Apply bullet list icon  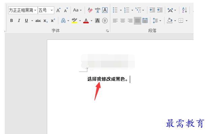115,10
